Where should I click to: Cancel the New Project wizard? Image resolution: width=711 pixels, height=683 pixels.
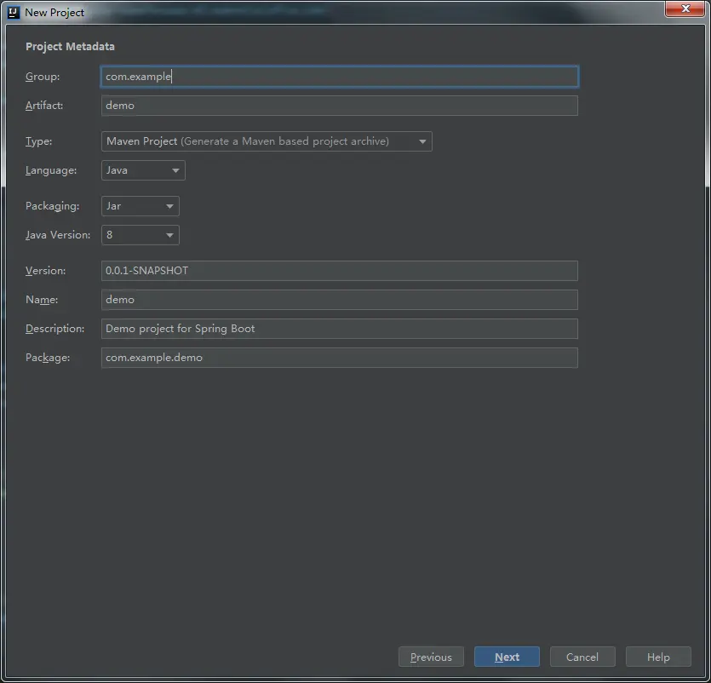582,657
